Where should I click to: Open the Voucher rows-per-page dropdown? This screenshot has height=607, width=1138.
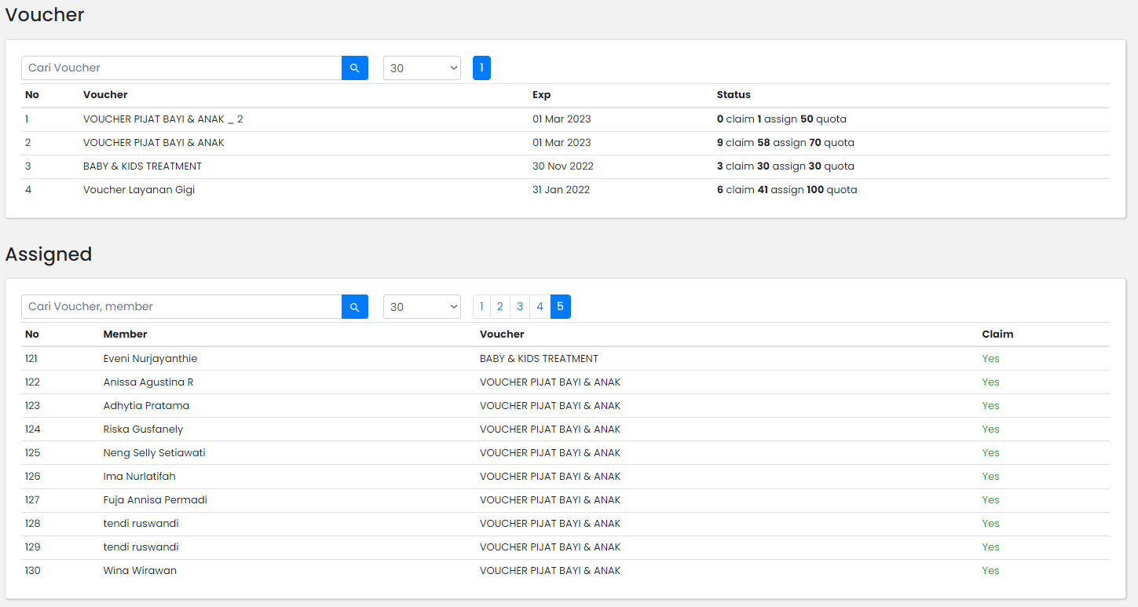(422, 68)
